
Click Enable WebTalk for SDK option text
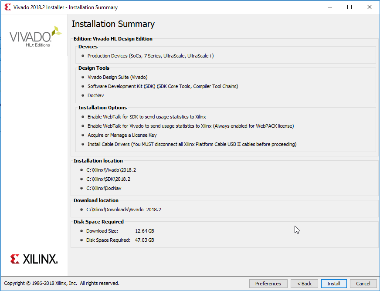(146, 117)
